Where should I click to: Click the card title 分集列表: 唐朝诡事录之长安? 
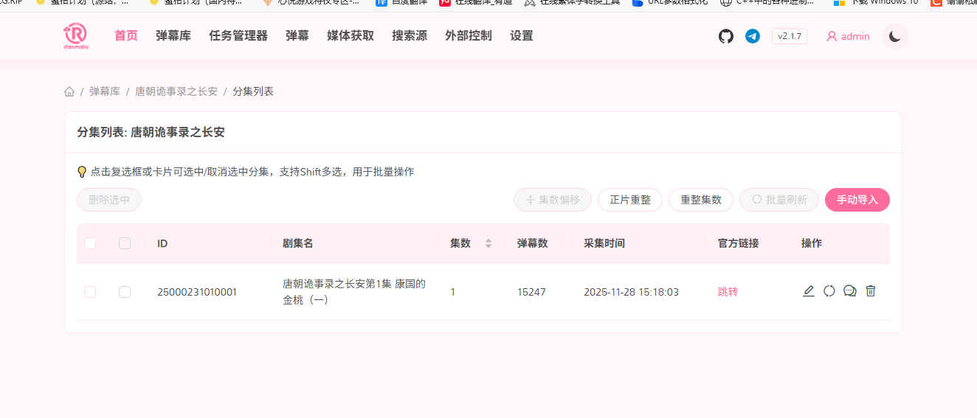(x=151, y=133)
